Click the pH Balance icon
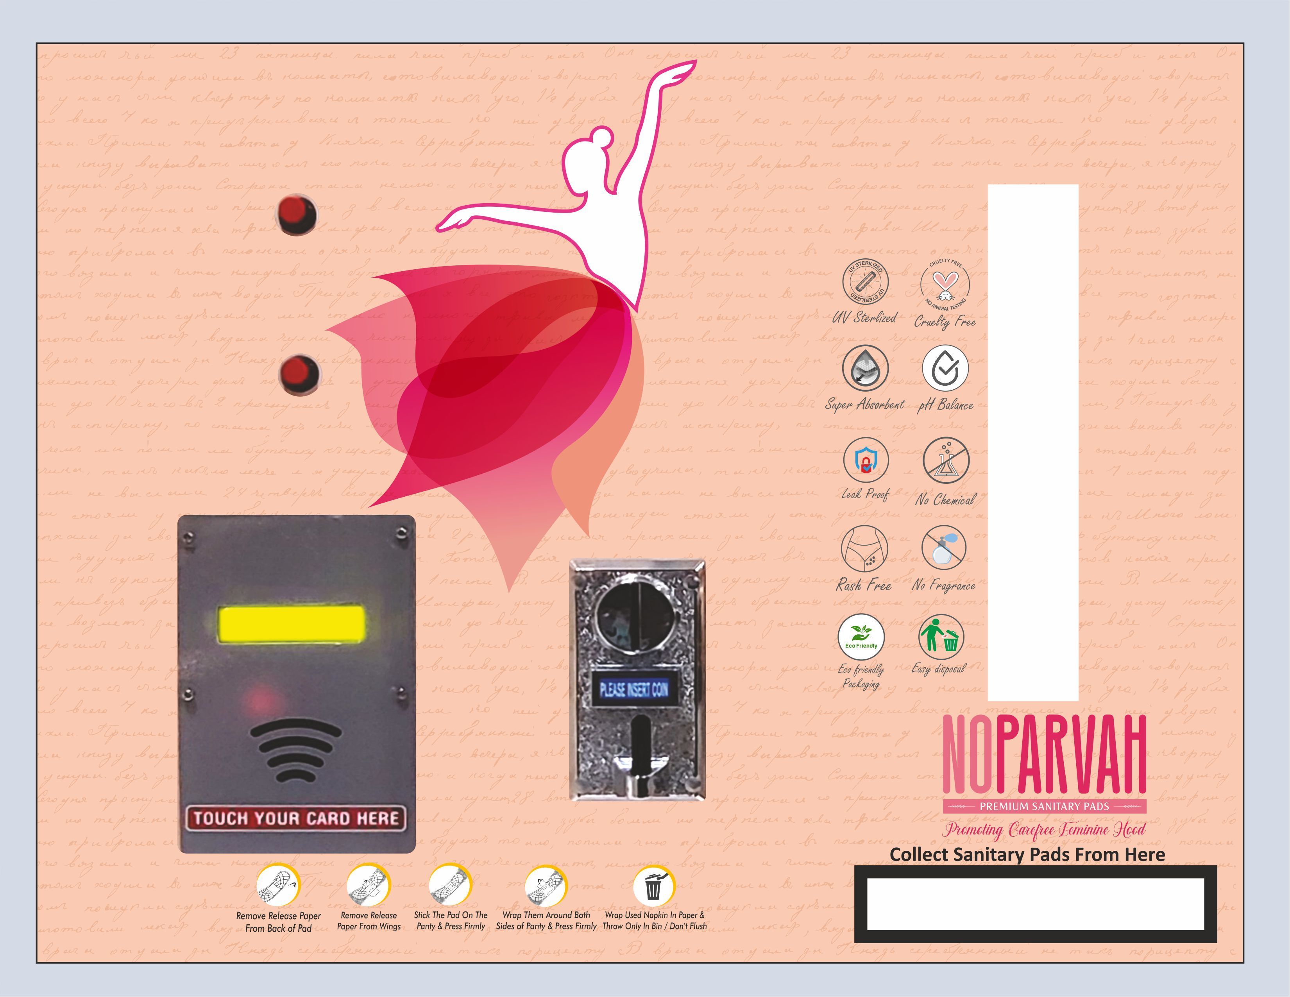1290x997 pixels. [945, 368]
